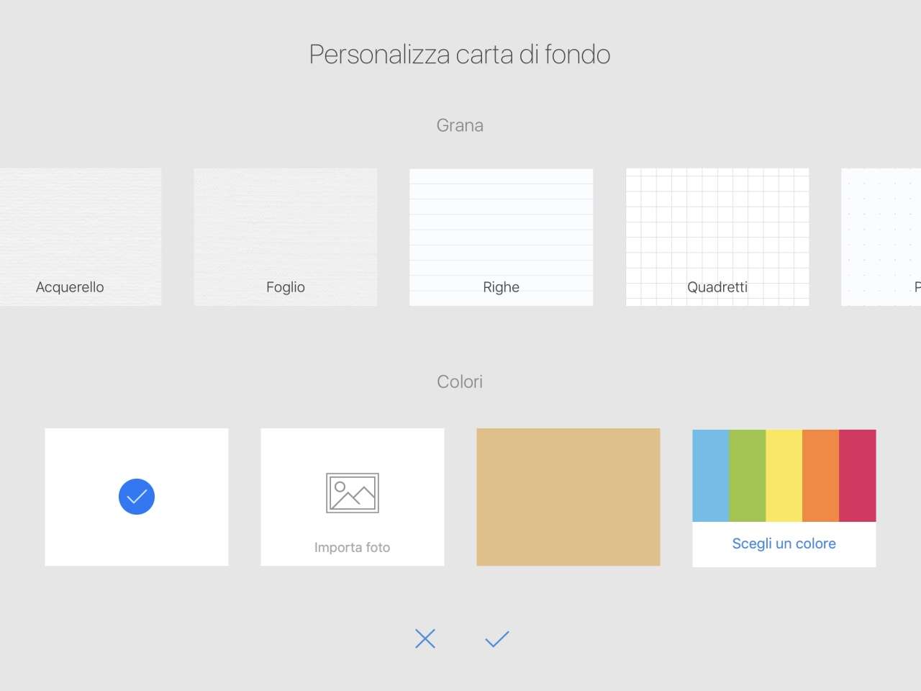
Task: Choose the partially visible dotted paper texture
Action: (x=881, y=237)
